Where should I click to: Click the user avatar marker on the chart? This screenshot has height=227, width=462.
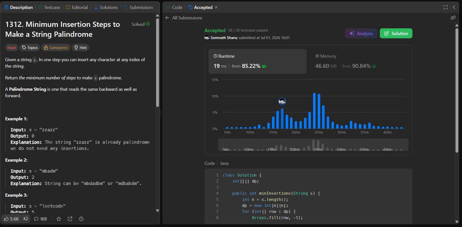[x=282, y=101]
